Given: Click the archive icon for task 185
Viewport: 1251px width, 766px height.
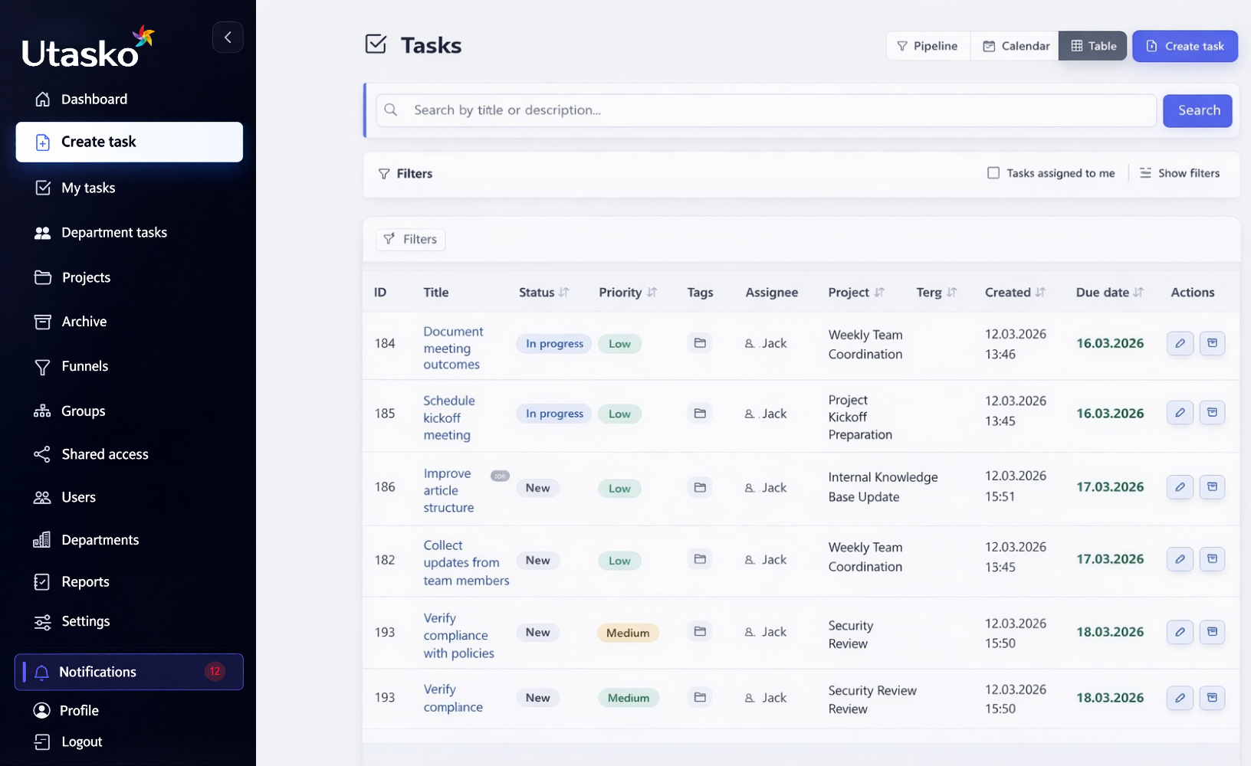Looking at the screenshot, I should pos(1212,413).
